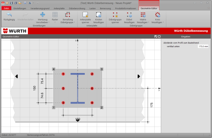The width and height of the screenshot is (212, 138).
Task: Select red anchor point number 5
Action: coord(63,88)
